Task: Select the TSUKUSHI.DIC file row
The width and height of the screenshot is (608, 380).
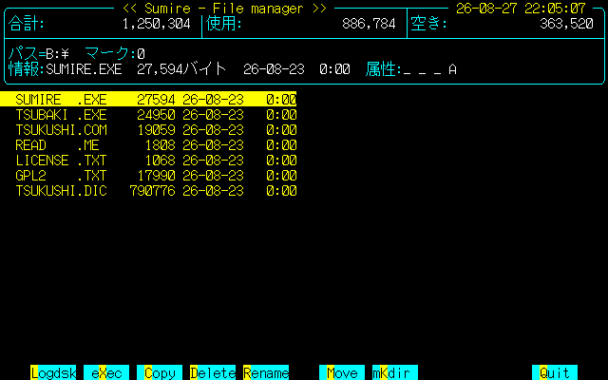Action: (156, 191)
